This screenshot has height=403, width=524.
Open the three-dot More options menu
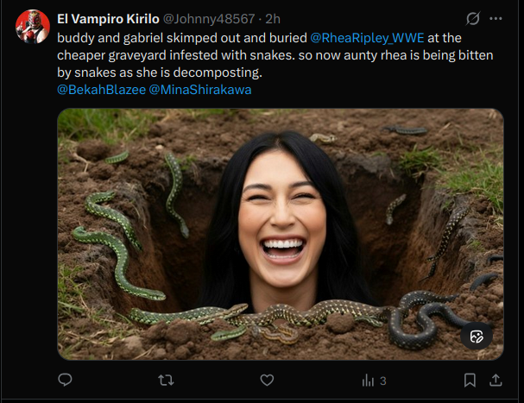(496, 18)
